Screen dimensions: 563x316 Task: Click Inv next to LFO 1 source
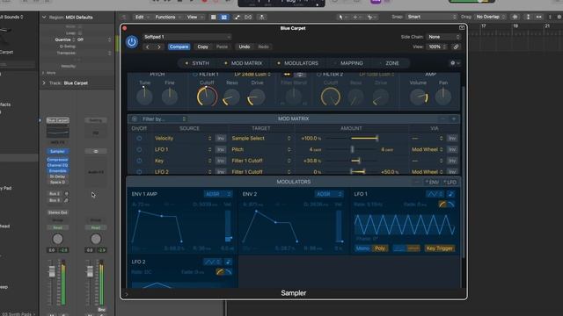221,149
